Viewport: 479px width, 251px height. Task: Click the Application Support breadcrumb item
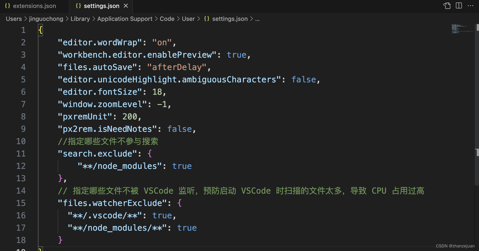click(125, 19)
